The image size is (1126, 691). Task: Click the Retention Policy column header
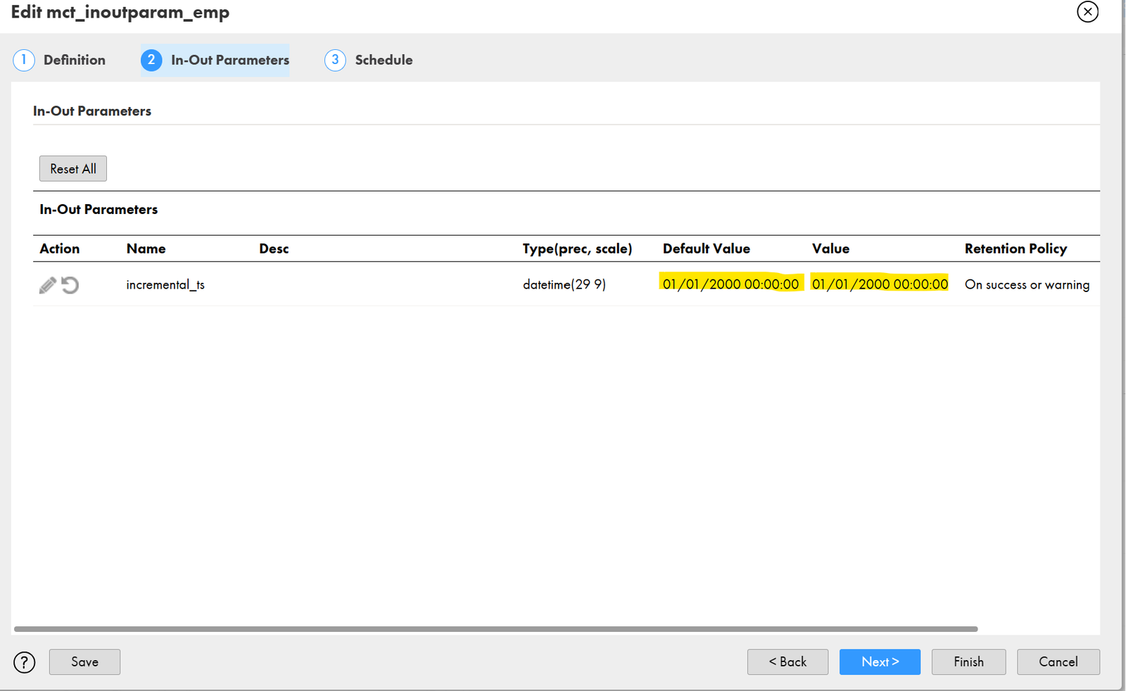pos(1016,248)
